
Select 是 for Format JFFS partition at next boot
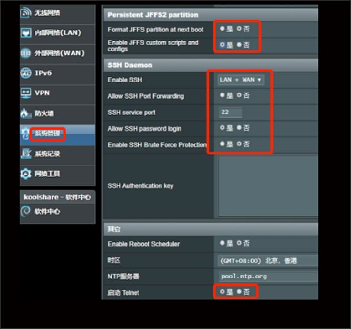click(222, 29)
